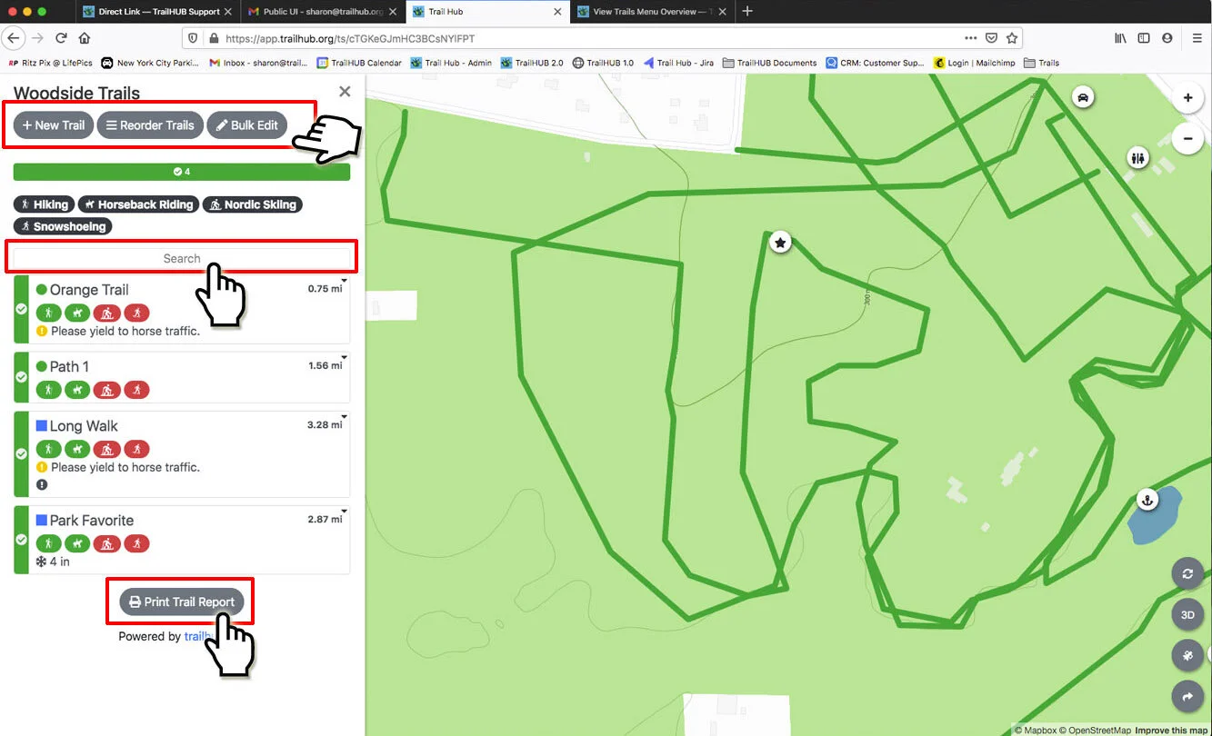Image resolution: width=1212 pixels, height=736 pixels.
Task: Click the hiking icon on Orange Trail
Action: tap(49, 313)
